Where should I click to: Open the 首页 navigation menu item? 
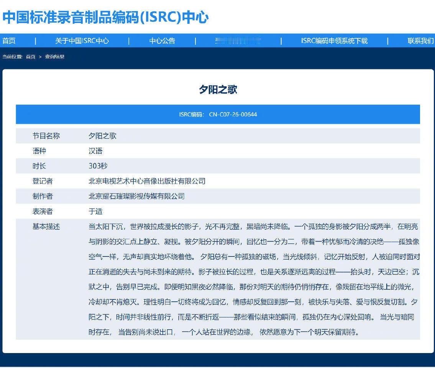pos(9,41)
